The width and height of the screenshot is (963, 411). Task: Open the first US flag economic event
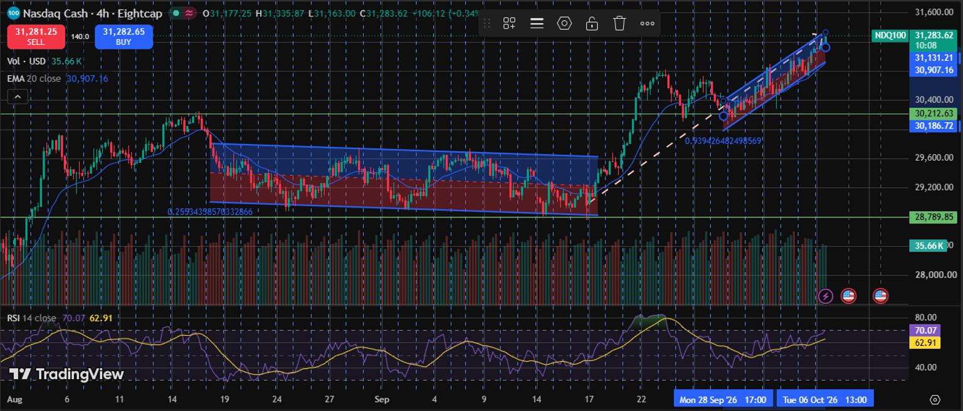point(848,296)
